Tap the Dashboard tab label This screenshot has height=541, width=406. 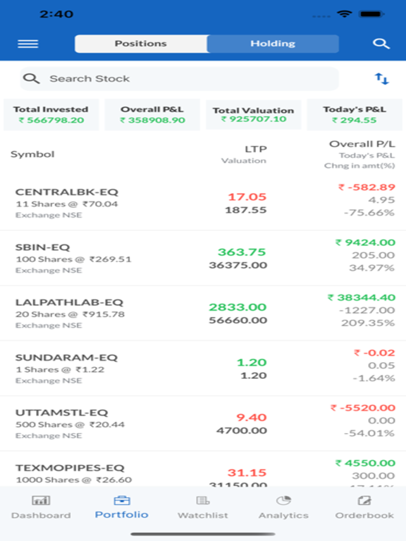point(41,515)
